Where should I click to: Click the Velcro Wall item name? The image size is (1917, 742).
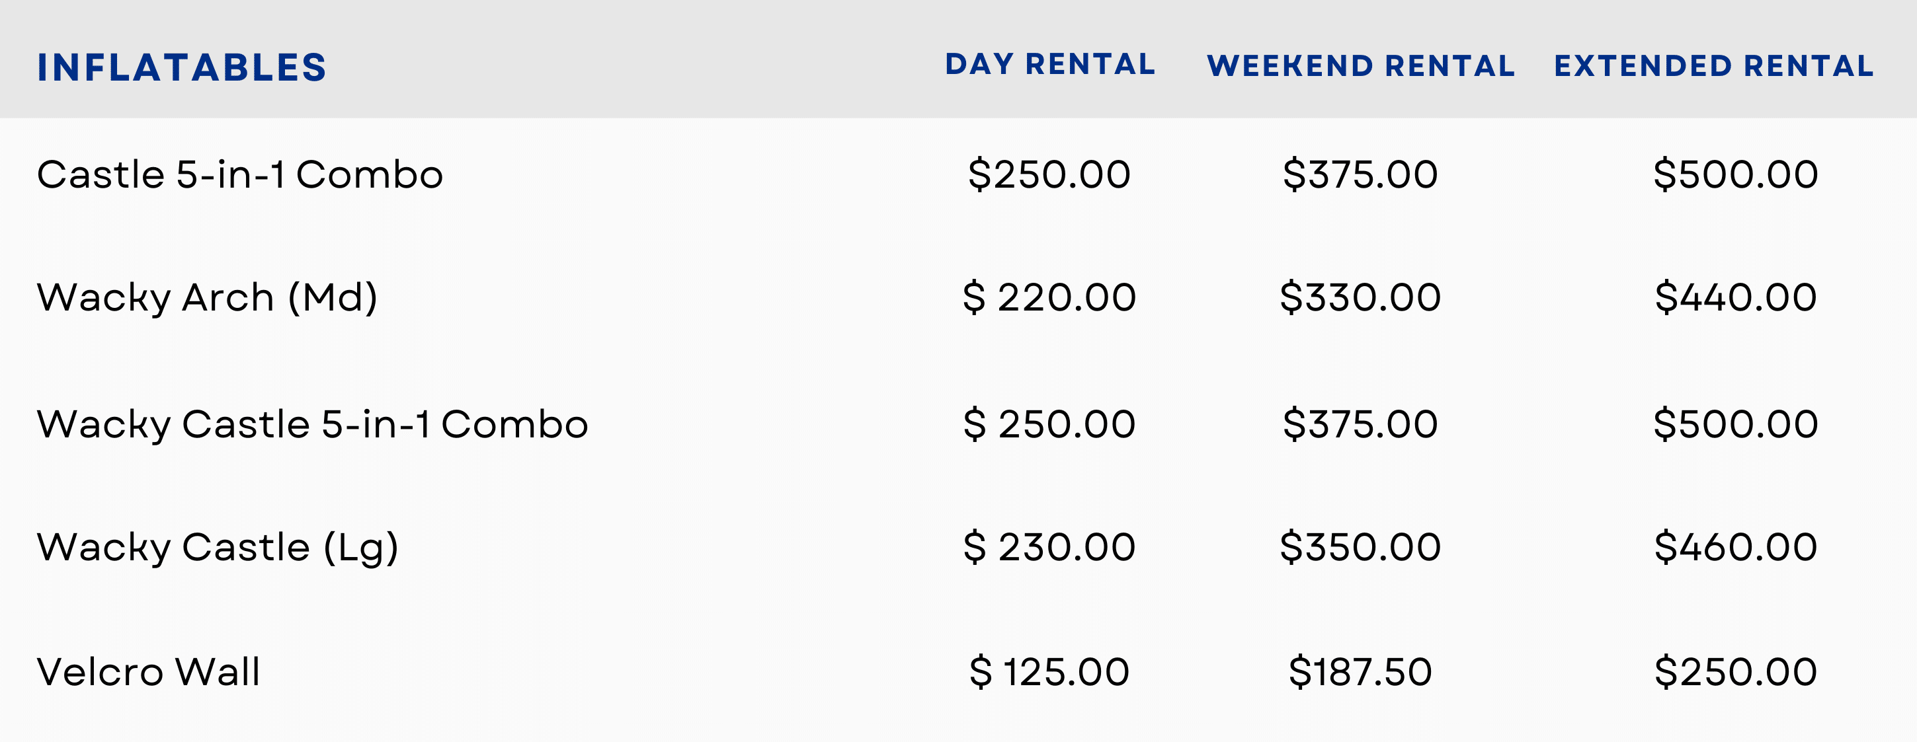tap(149, 672)
